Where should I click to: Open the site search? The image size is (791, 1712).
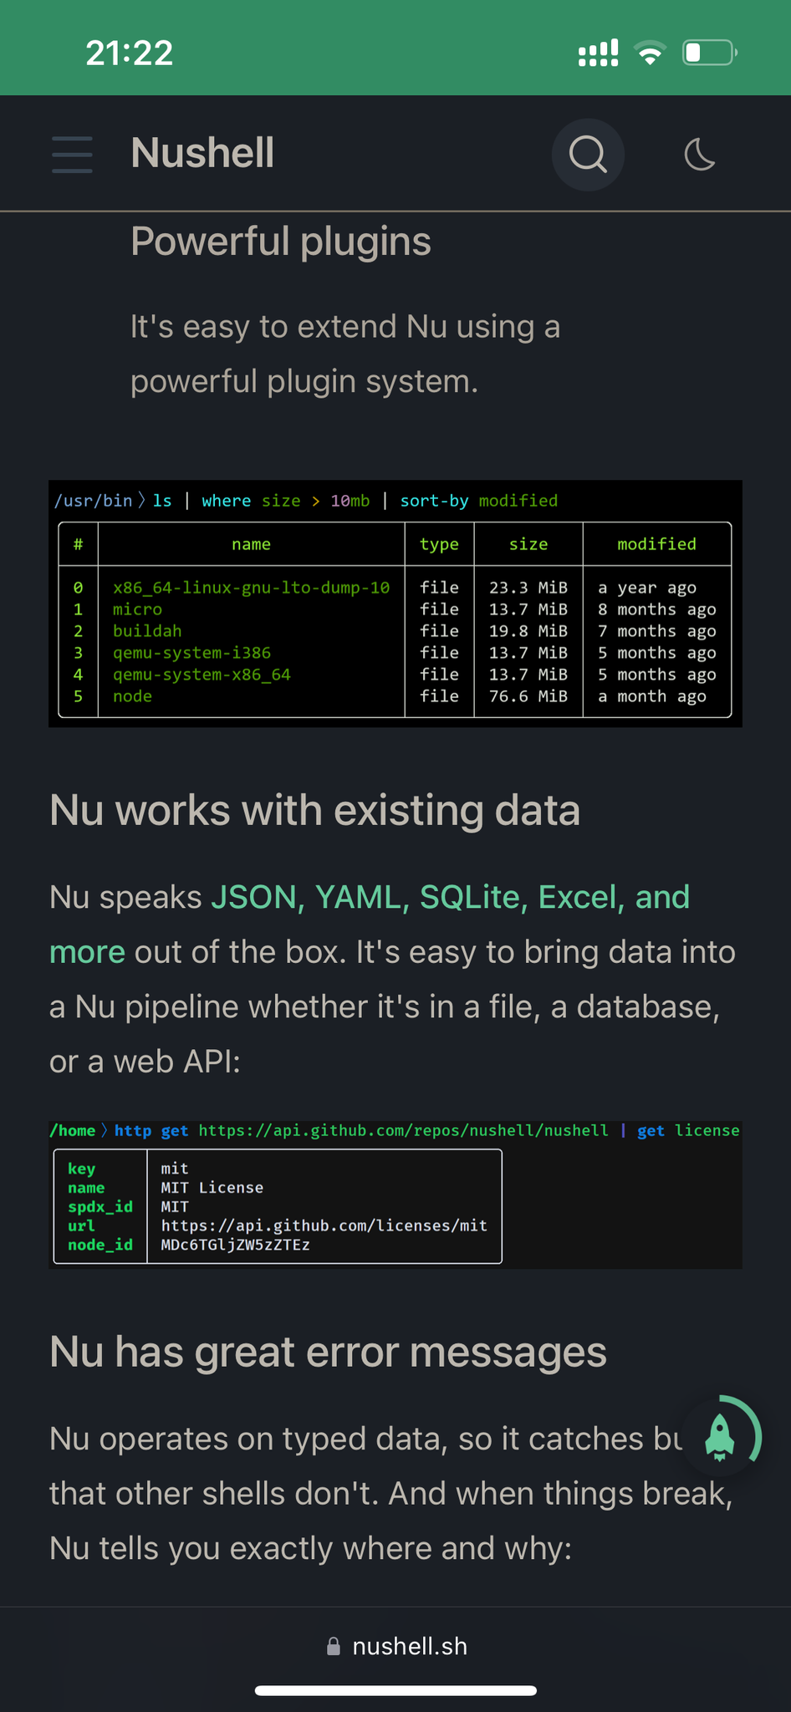pos(588,155)
